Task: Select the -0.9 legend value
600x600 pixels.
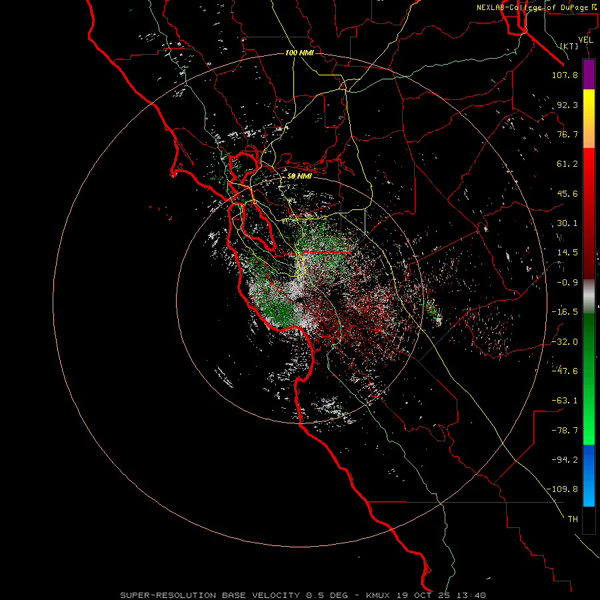Action: pyautogui.click(x=567, y=283)
